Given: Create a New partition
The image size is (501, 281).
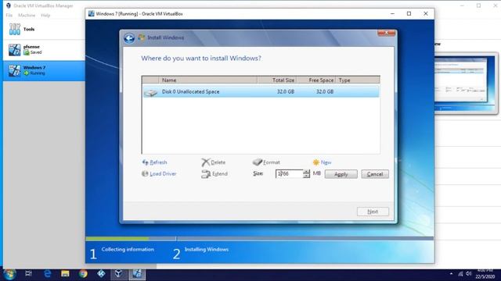Looking at the screenshot, I should click(322, 162).
